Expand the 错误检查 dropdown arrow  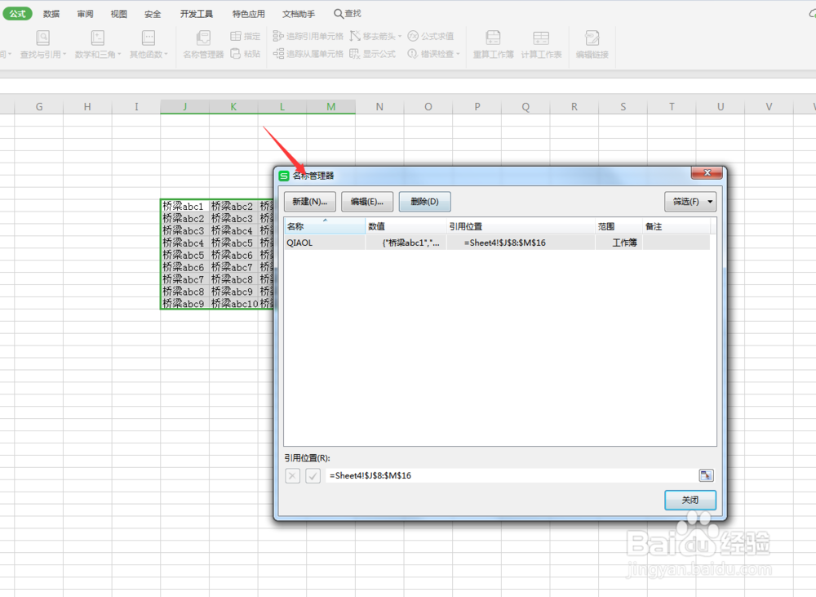(458, 54)
